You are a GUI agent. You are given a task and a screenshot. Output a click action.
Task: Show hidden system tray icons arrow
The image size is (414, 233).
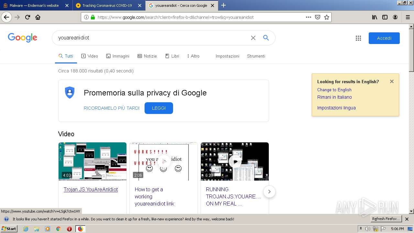(361, 229)
